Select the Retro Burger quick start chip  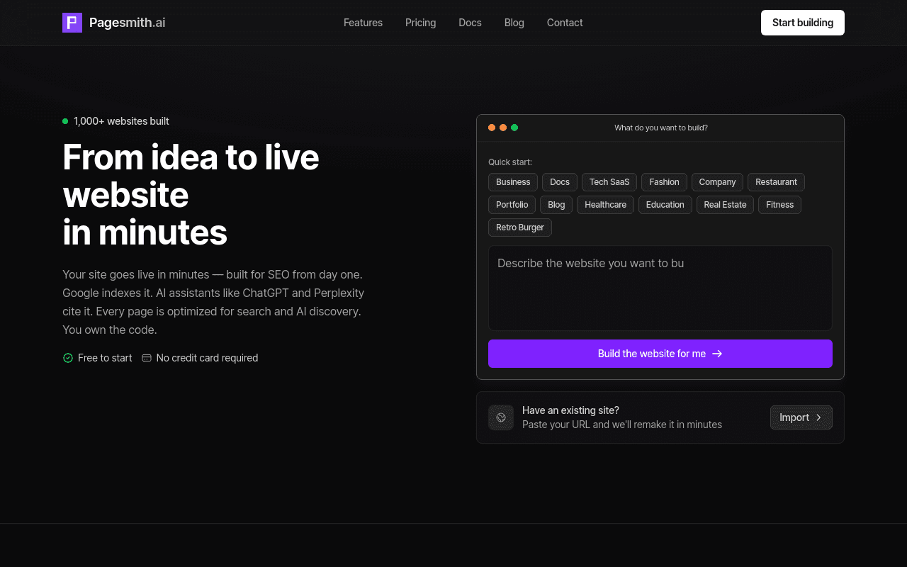[x=520, y=228]
